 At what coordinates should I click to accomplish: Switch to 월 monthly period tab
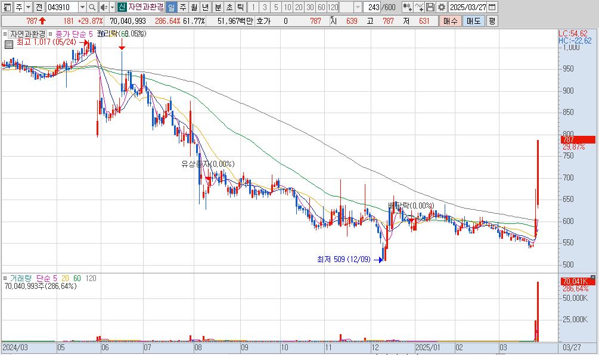coord(194,7)
